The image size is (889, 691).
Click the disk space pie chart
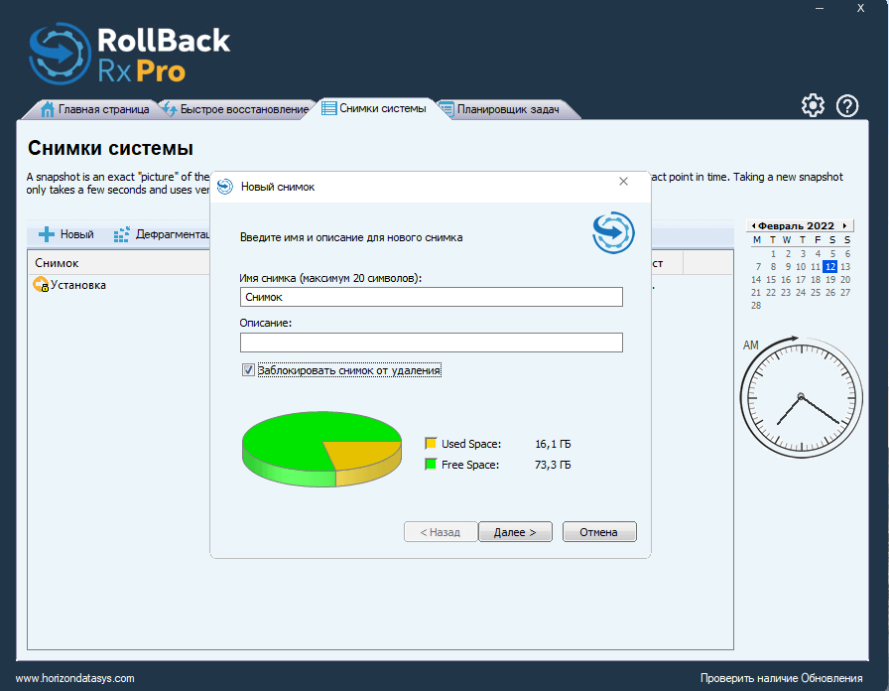[x=322, y=449]
